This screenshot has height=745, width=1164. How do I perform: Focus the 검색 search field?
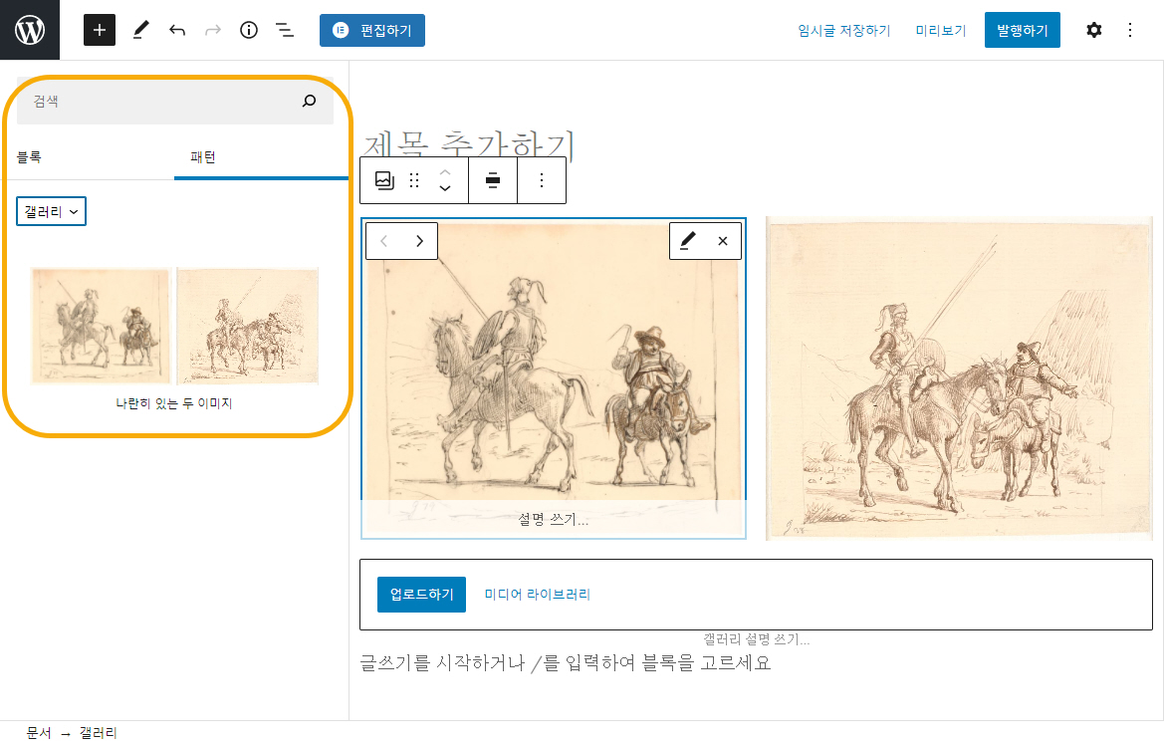tap(175, 101)
